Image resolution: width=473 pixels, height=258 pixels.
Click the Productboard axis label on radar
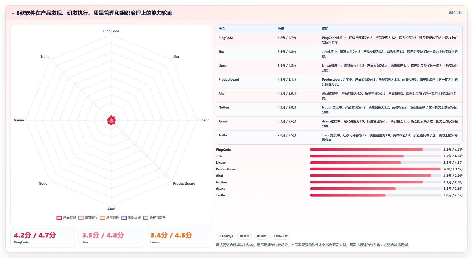point(184,183)
